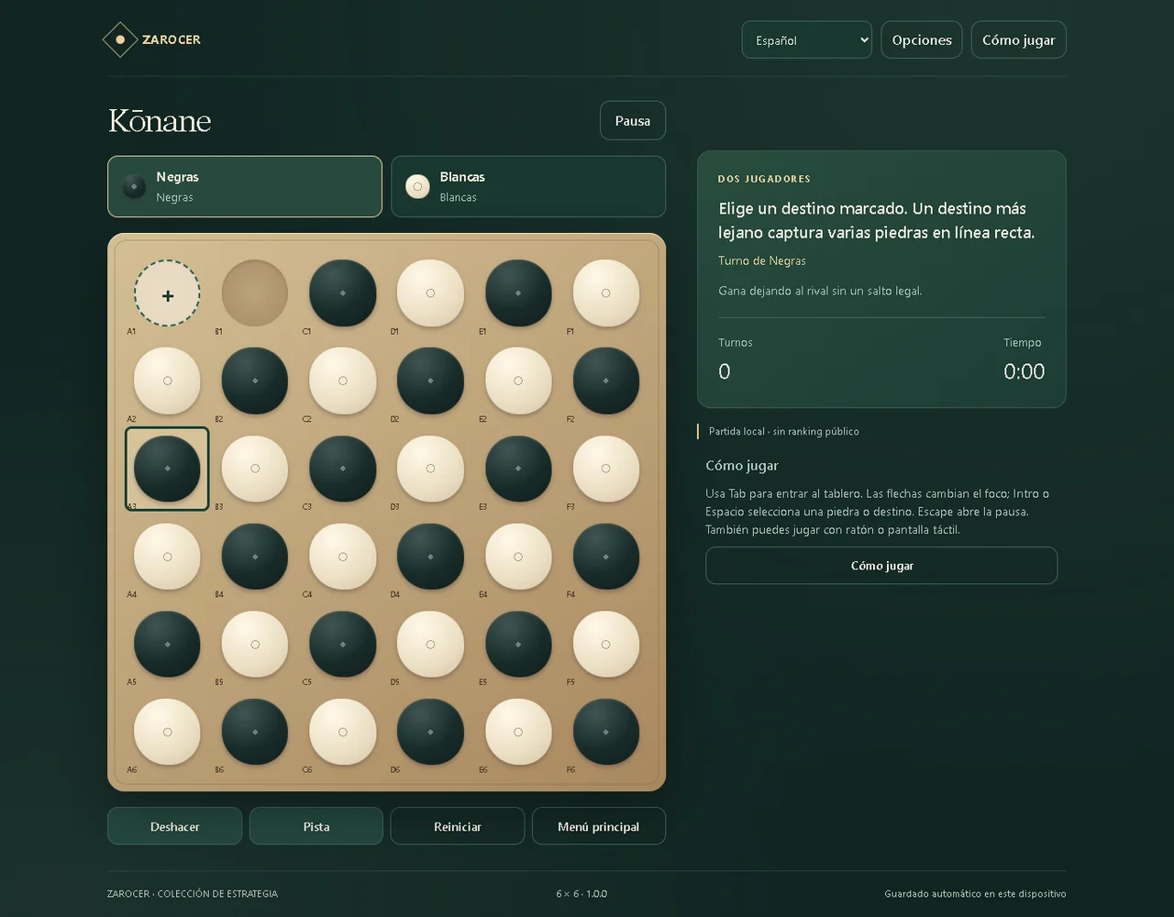Click the white stone at B3

(255, 469)
